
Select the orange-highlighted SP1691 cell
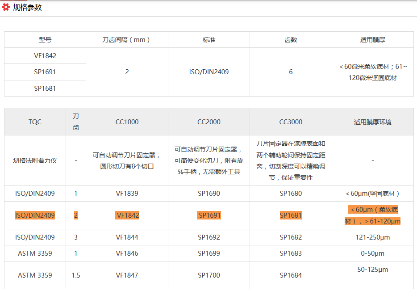(209, 215)
